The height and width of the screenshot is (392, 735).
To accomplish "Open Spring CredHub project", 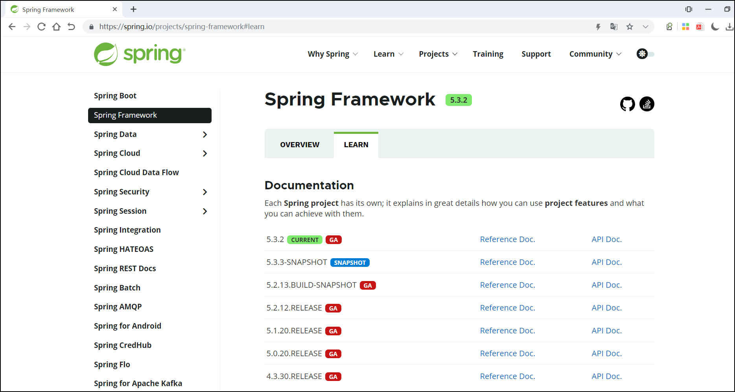I will pyautogui.click(x=122, y=346).
